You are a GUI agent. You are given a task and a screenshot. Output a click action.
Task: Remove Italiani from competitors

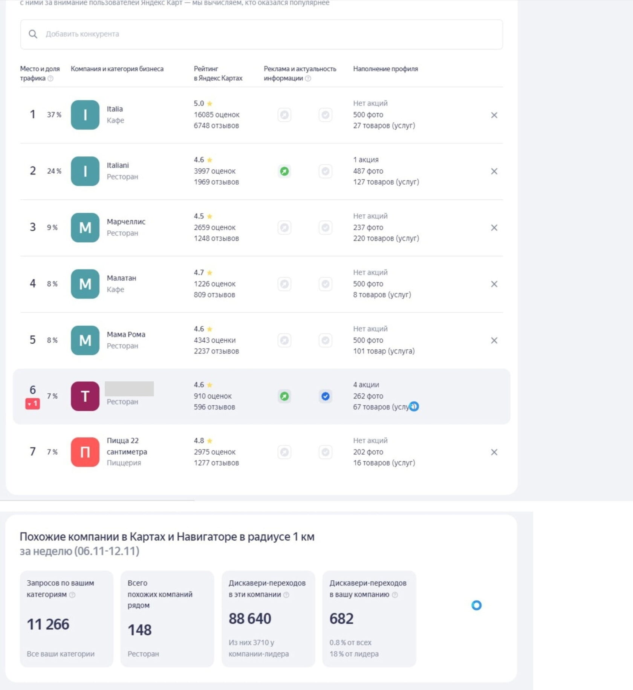tap(494, 171)
